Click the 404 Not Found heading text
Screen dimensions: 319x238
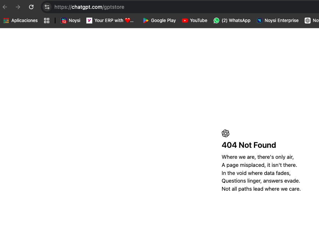249,145
